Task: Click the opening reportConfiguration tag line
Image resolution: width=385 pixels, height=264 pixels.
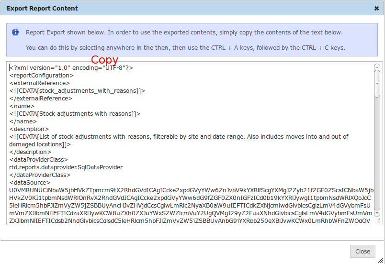Action: [x=42, y=76]
